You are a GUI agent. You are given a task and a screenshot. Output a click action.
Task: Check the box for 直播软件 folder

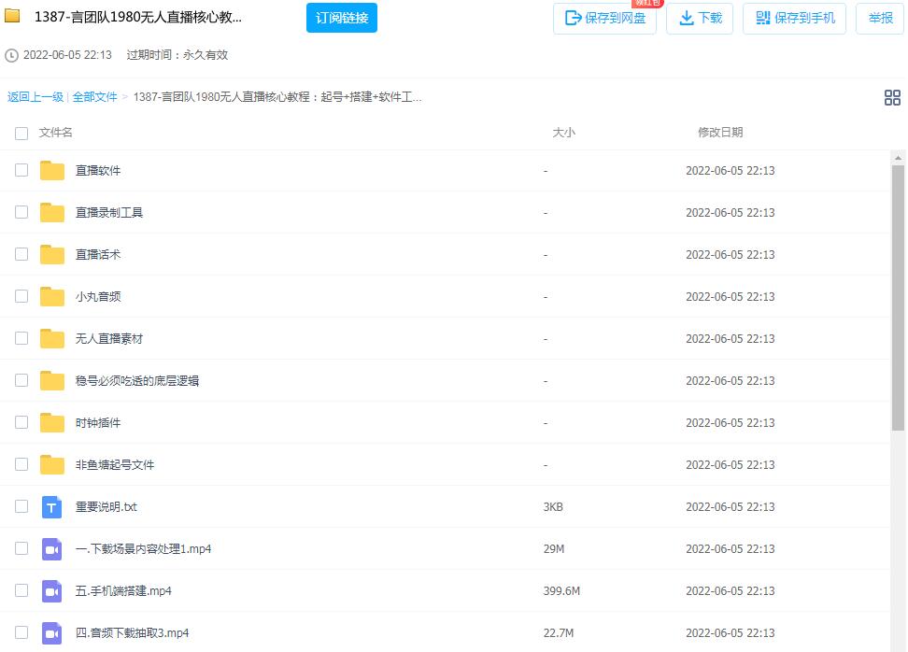click(21, 170)
